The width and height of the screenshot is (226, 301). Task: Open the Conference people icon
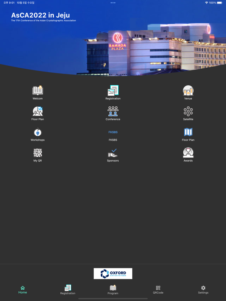point(113,111)
